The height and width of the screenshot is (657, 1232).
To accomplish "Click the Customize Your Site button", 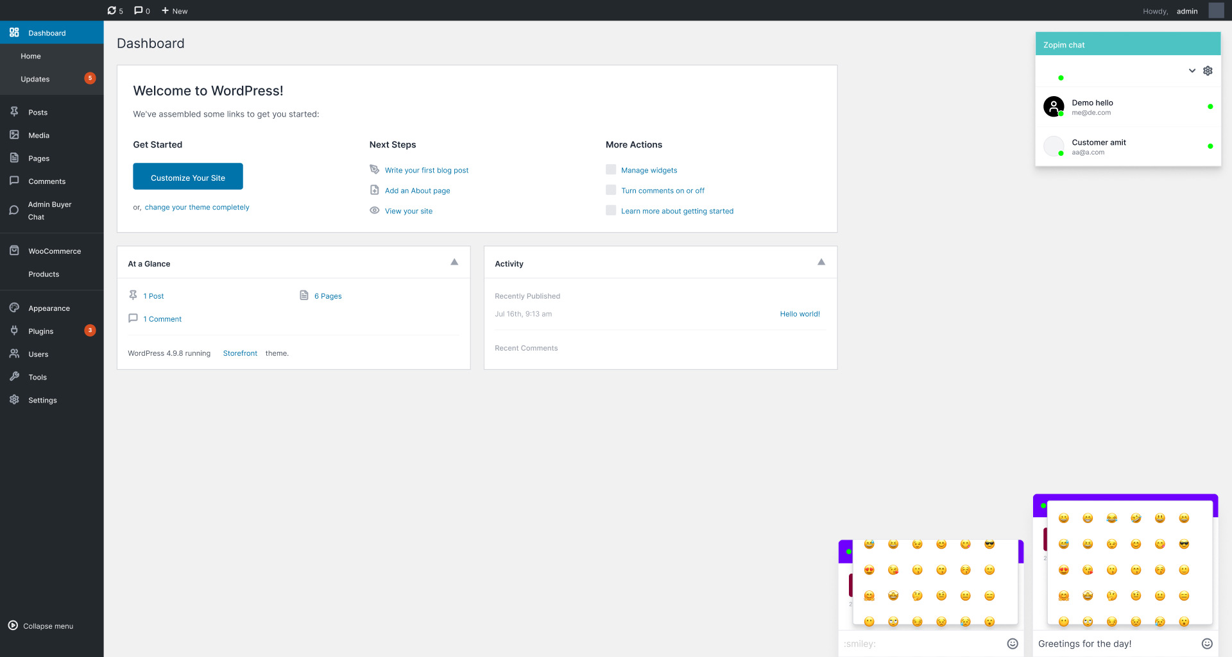I will pyautogui.click(x=187, y=177).
